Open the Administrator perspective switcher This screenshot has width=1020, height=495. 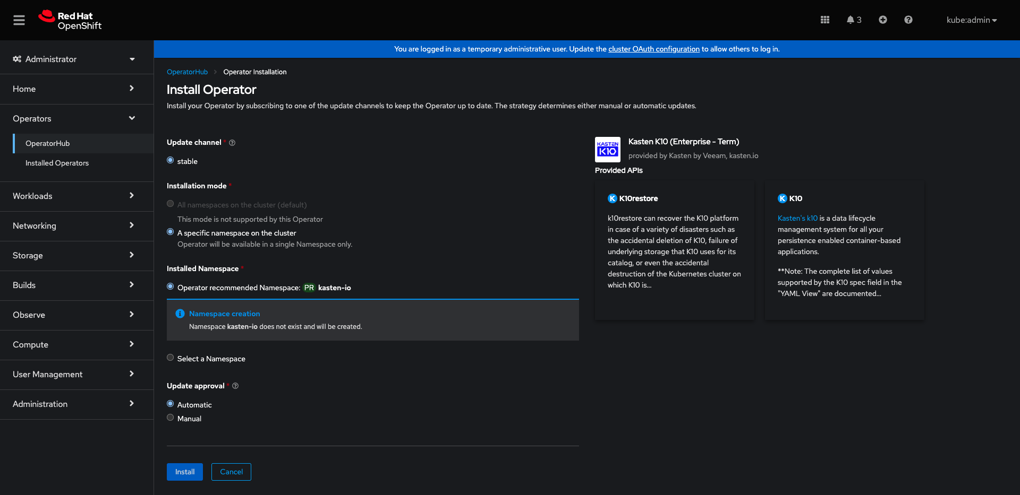point(76,59)
